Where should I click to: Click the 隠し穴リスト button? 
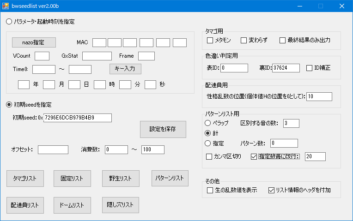point(121,205)
